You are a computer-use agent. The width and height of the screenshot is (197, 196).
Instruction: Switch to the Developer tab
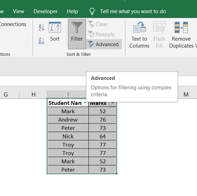tap(46, 12)
